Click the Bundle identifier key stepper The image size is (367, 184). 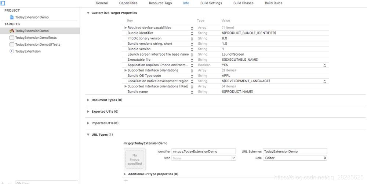(x=192, y=33)
